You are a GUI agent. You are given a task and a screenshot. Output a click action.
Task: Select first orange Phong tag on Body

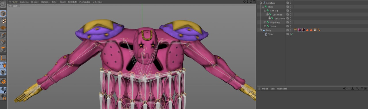(x=307, y=30)
